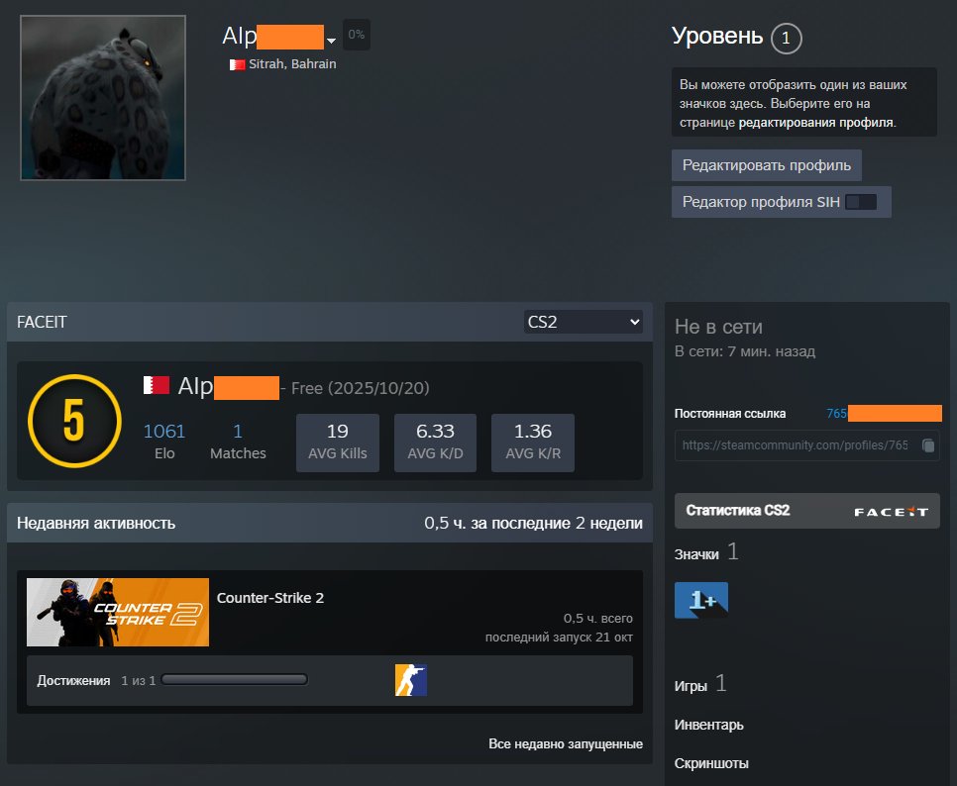This screenshot has height=786, width=957.
Task: Copy the profile URL with copy icon
Action: [927, 445]
